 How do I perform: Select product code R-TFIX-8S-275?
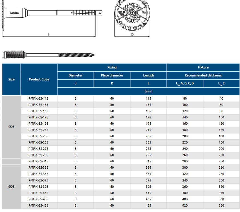[38, 149]
